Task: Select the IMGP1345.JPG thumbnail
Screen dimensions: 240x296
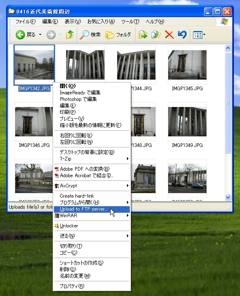Action: pyautogui.click(x=187, y=65)
